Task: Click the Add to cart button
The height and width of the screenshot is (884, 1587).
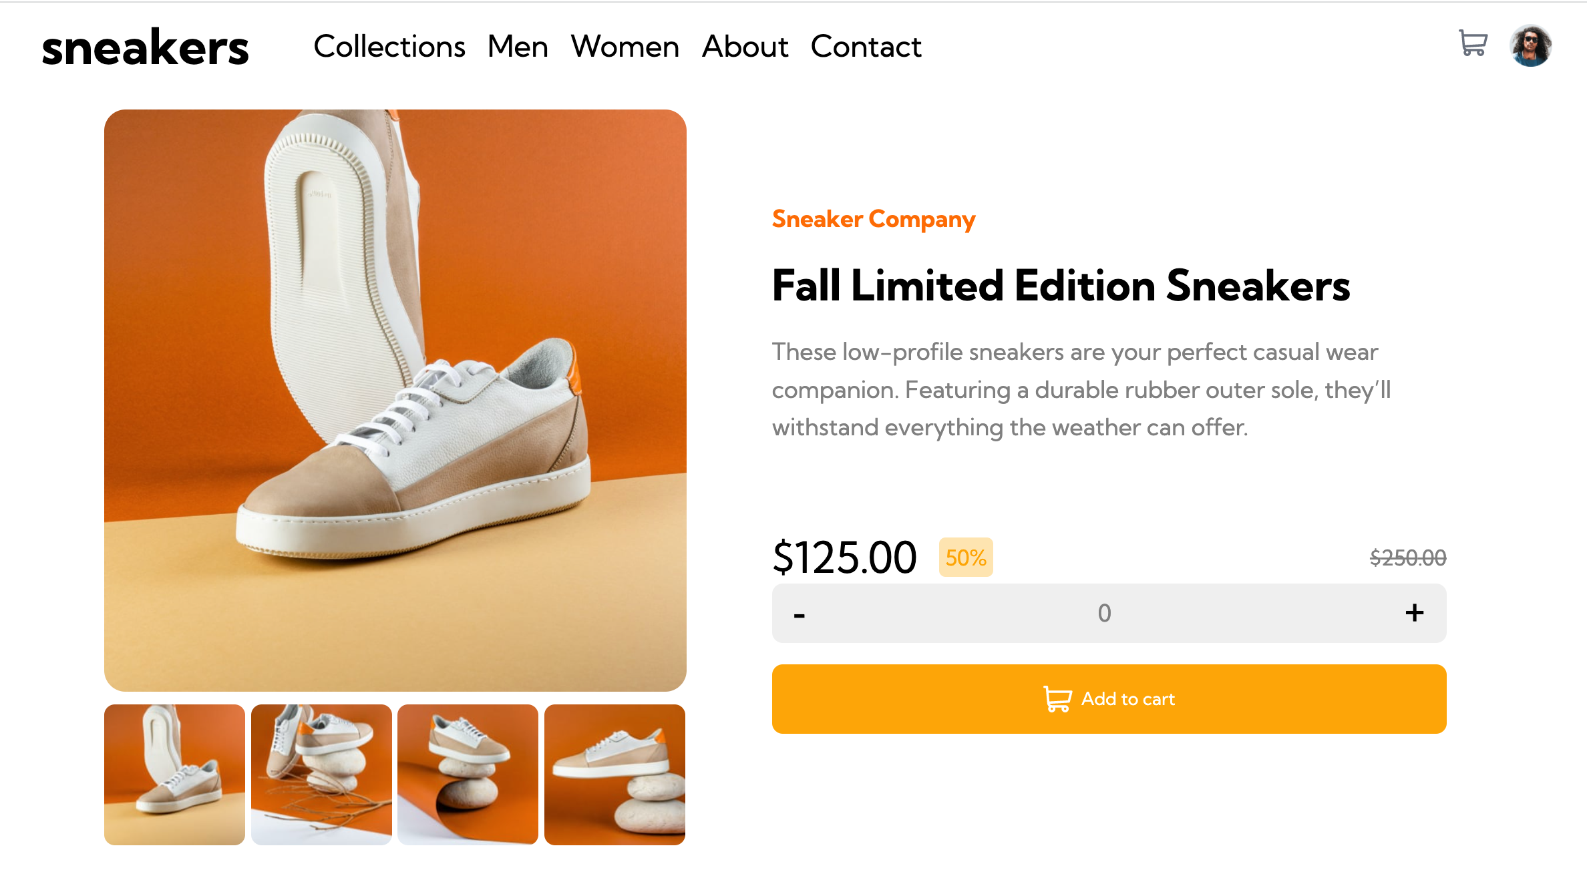Action: 1109,698
